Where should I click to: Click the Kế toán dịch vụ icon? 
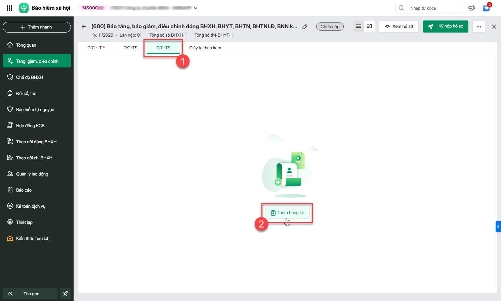pos(10,206)
